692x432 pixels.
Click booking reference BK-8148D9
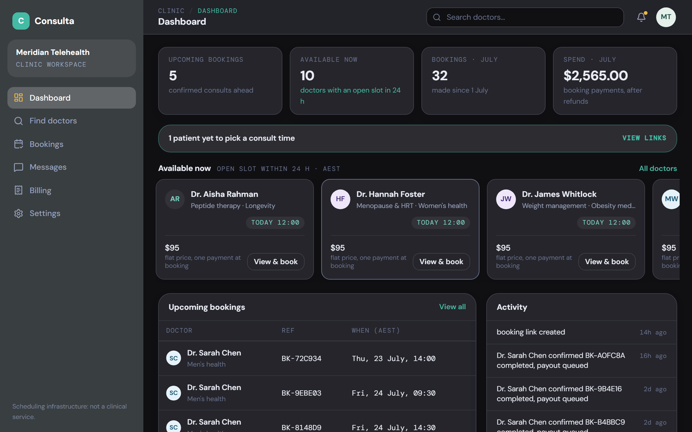pyautogui.click(x=301, y=428)
